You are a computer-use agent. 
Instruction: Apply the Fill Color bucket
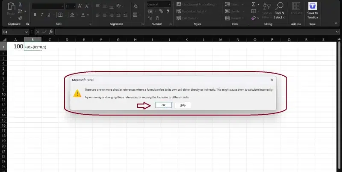pyautogui.click(x=72, y=15)
